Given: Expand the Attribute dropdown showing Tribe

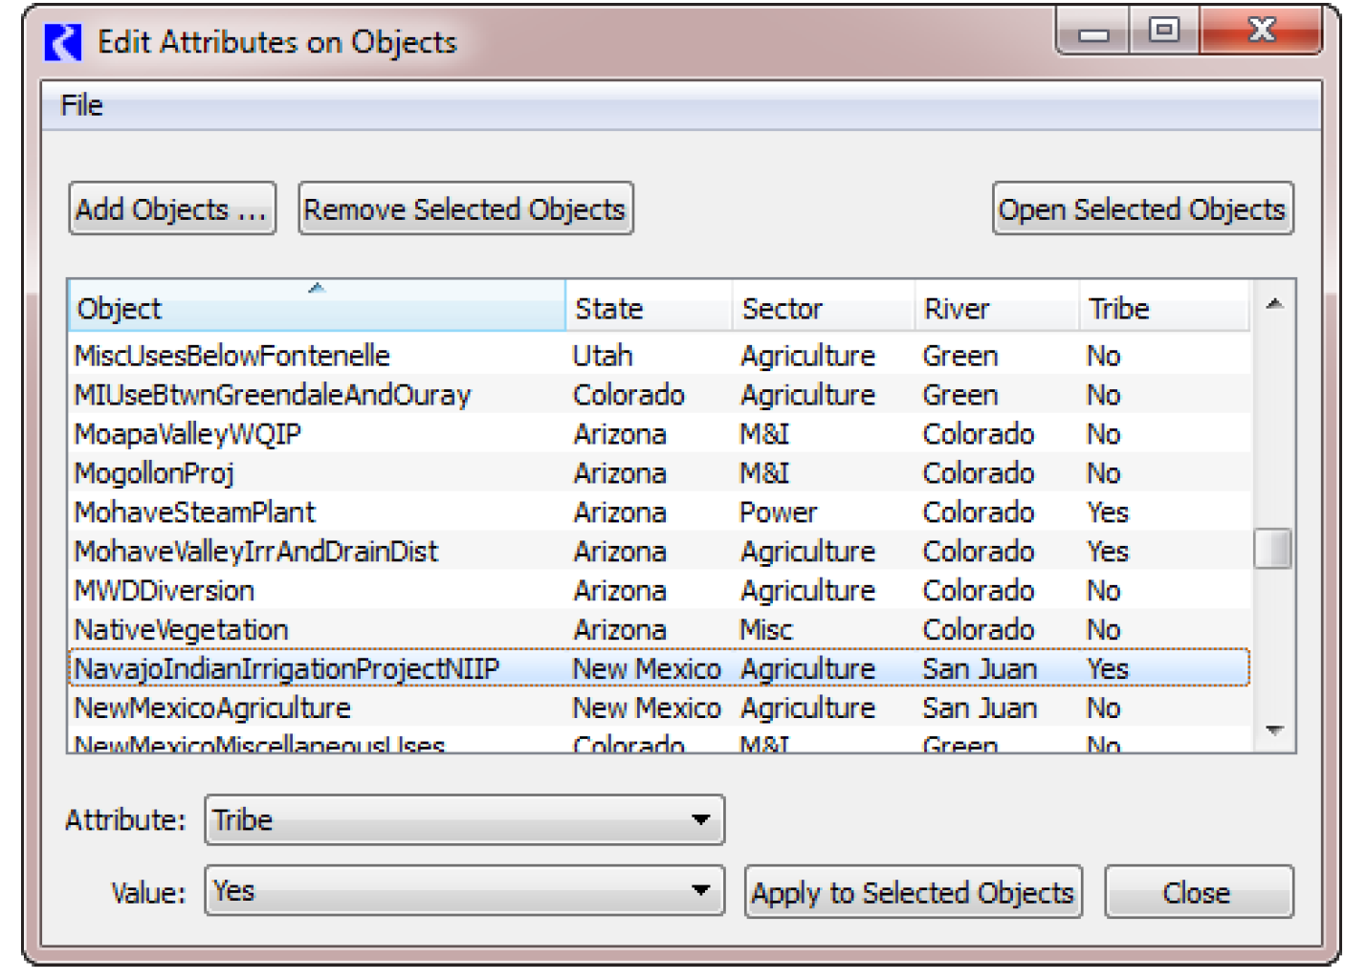Looking at the screenshot, I should tap(464, 820).
